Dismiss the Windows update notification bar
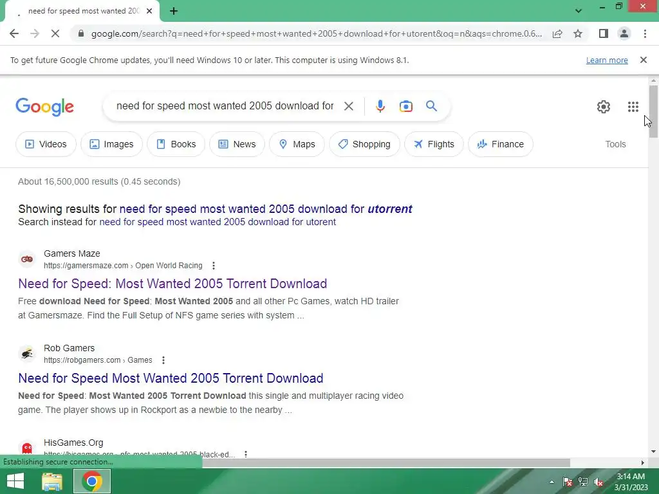659x494 pixels. [x=643, y=60]
